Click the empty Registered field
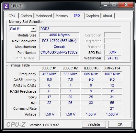The image size is (136, 133). click(113, 41)
